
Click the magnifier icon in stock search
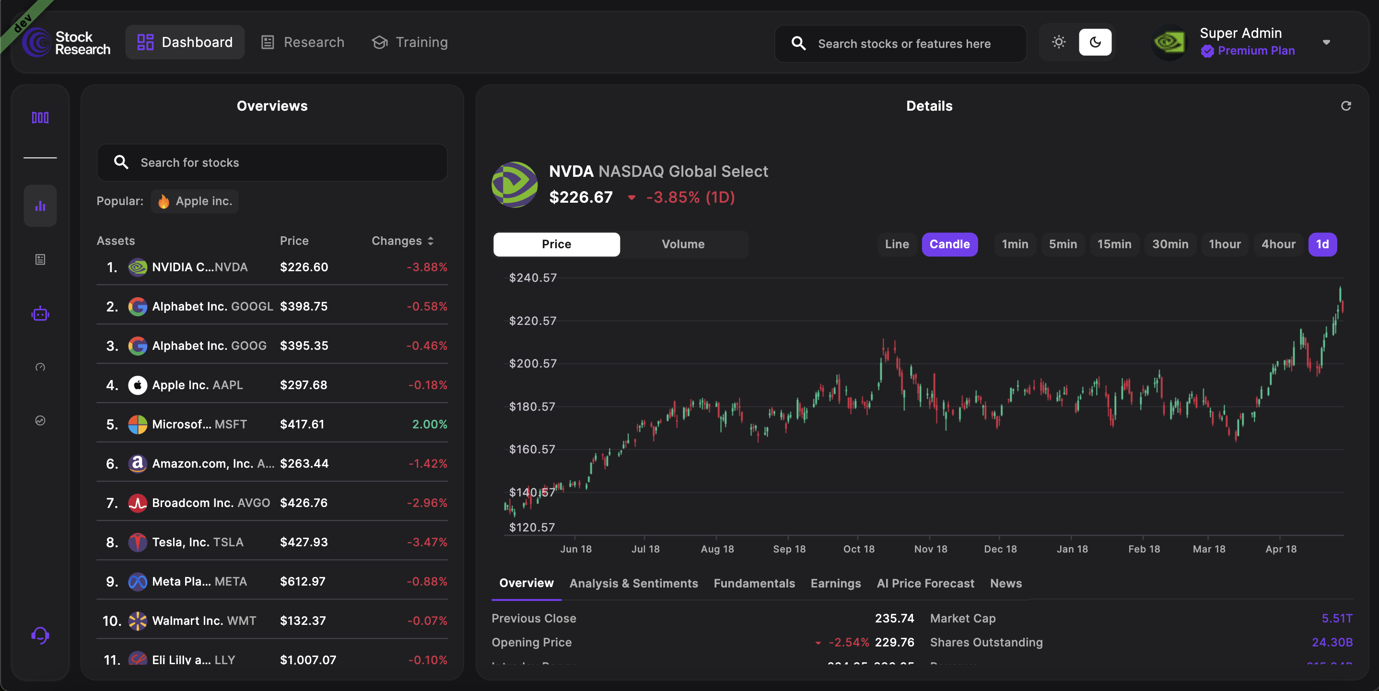pyautogui.click(x=121, y=162)
